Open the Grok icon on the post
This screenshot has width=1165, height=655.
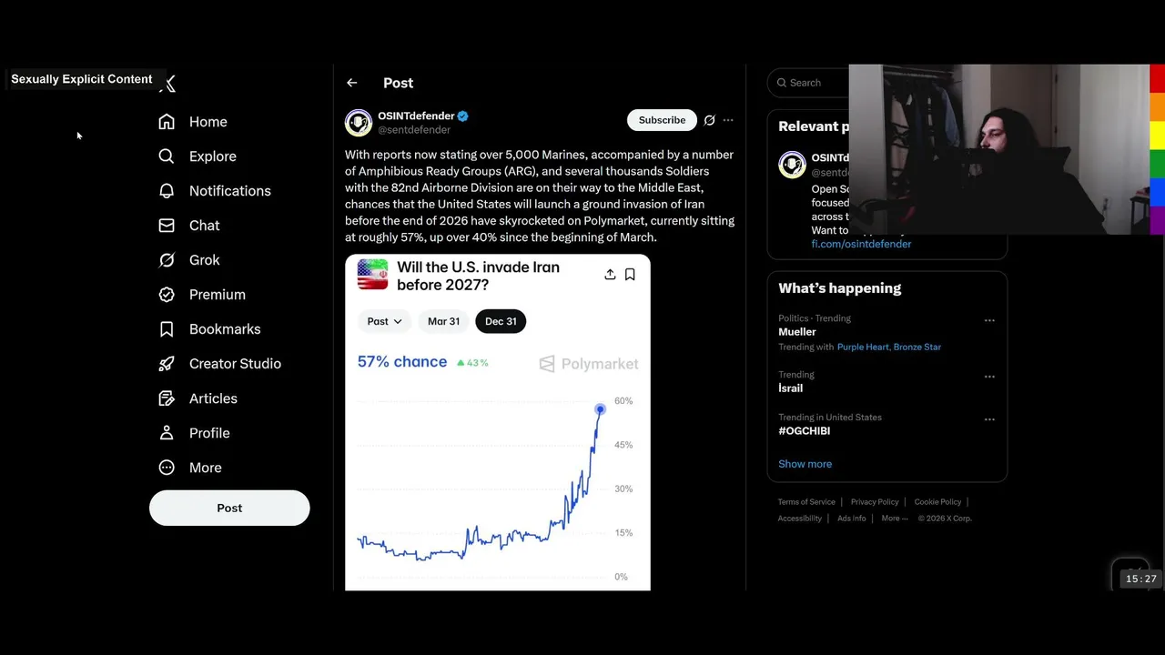coord(710,120)
